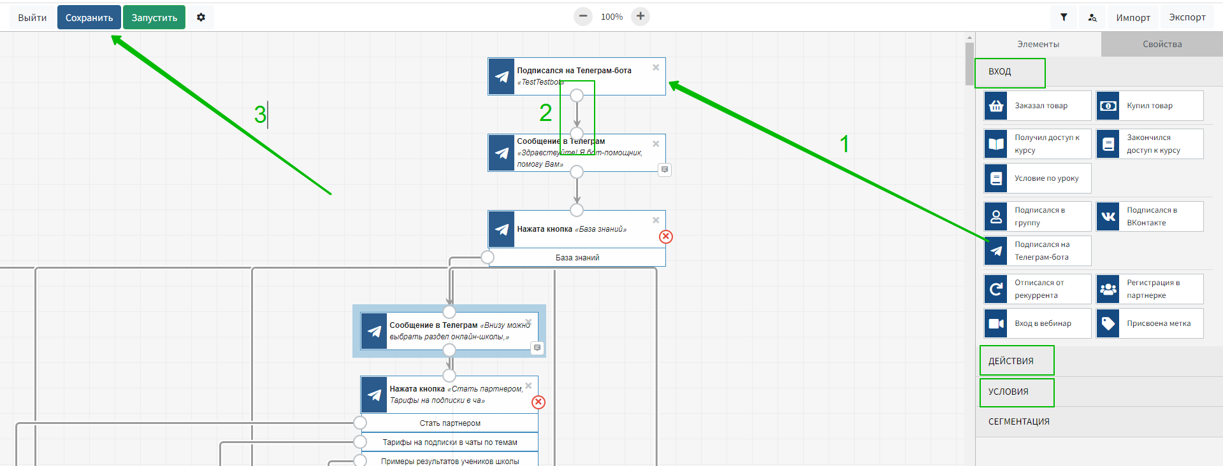The width and height of the screenshot is (1223, 466).
Task: Select the 'Заказал товар' basket element
Action: click(1037, 106)
